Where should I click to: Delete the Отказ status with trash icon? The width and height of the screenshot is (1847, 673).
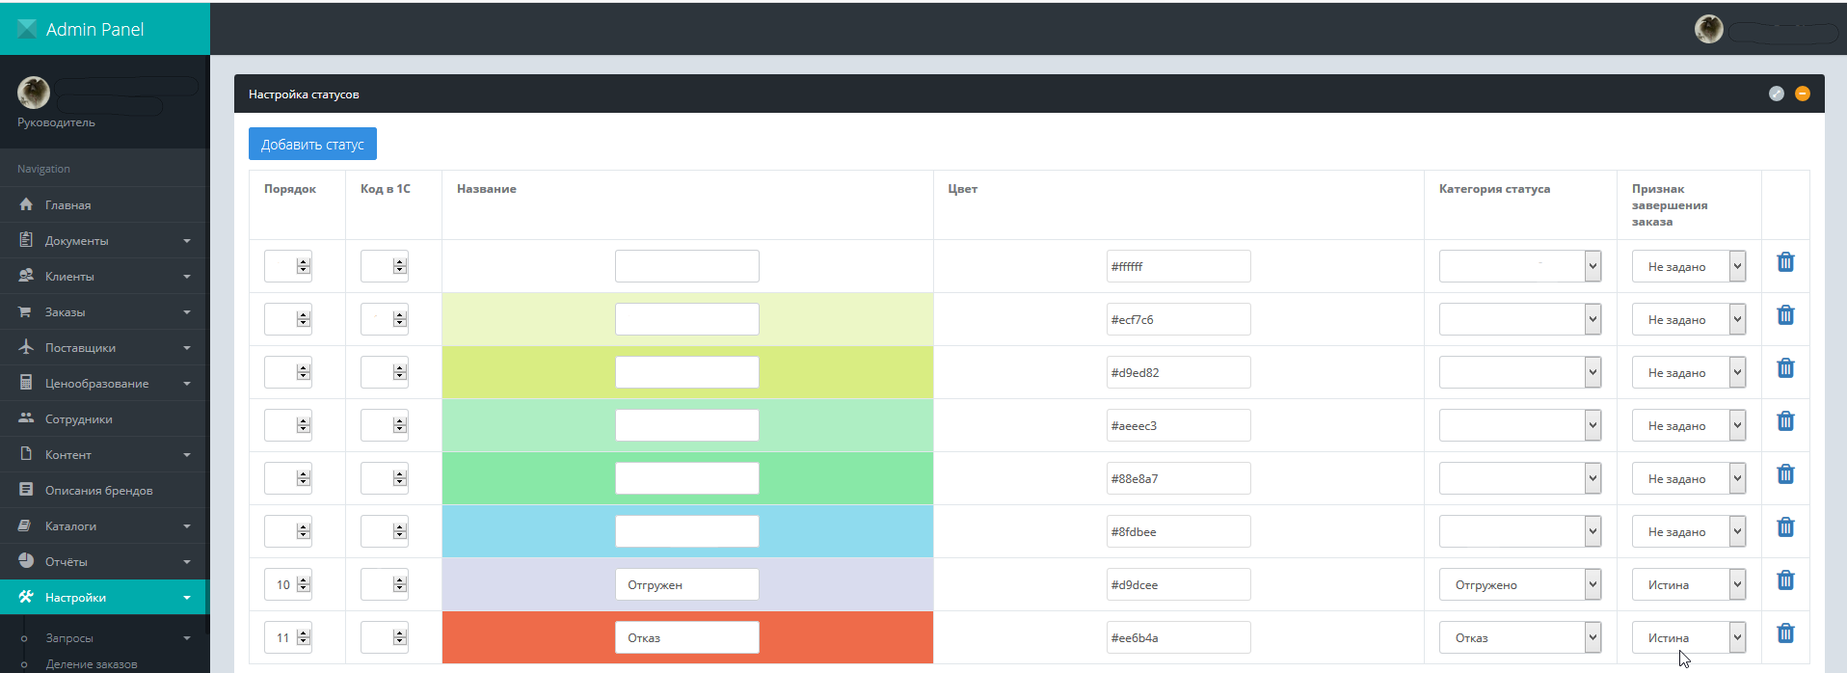[1785, 633]
